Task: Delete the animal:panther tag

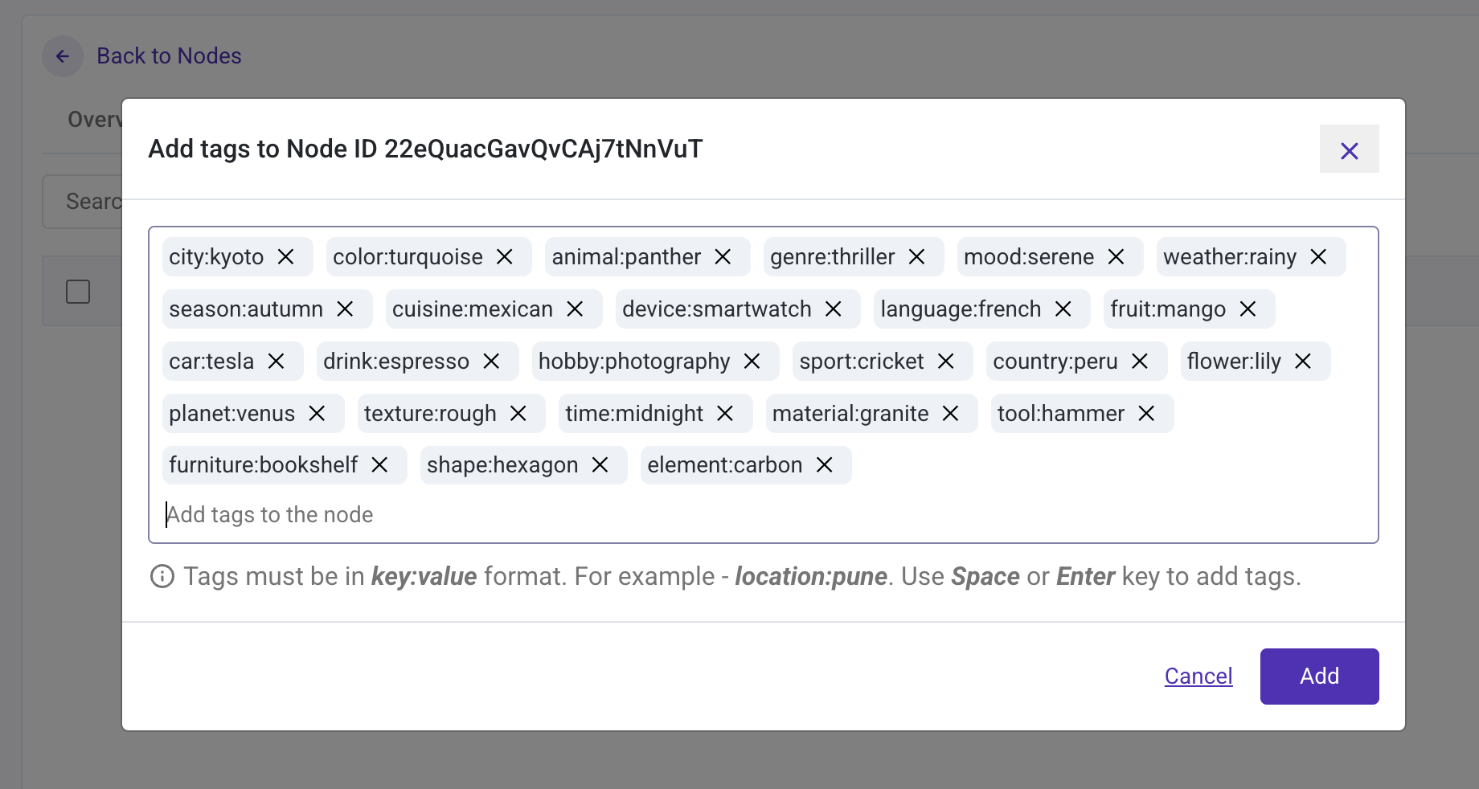Action: tap(723, 257)
